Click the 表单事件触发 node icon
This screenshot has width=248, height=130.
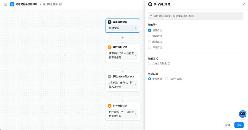109,22
